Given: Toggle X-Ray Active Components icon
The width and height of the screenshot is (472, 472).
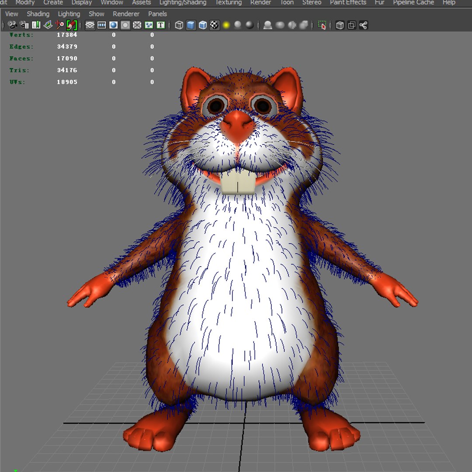Looking at the screenshot, I should pos(351,25).
